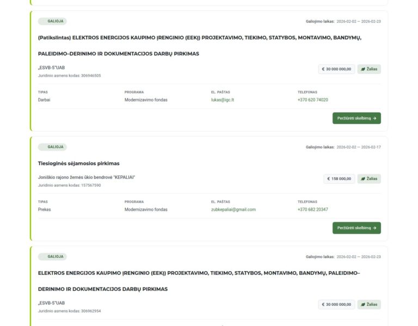Image resolution: width=418 pixels, height=326 pixels.
Task: Click the € 158 000,00 price badge
Action: (x=339, y=178)
